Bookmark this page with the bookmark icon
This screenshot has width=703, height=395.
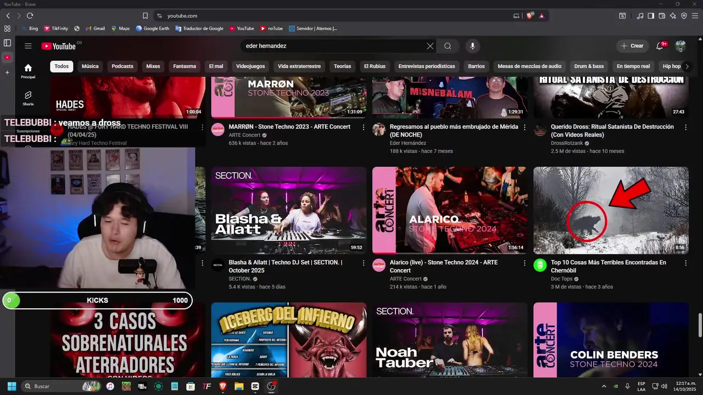click(145, 16)
